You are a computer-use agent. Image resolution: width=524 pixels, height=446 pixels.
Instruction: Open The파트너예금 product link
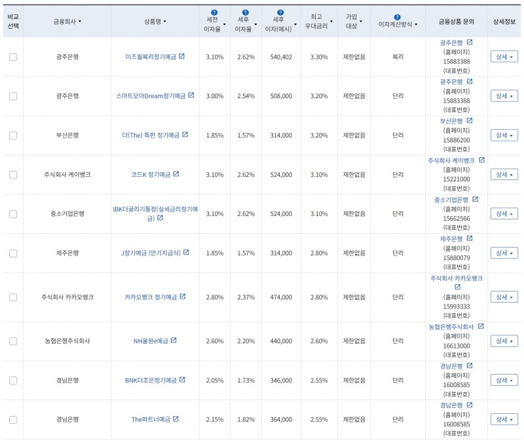click(151, 420)
